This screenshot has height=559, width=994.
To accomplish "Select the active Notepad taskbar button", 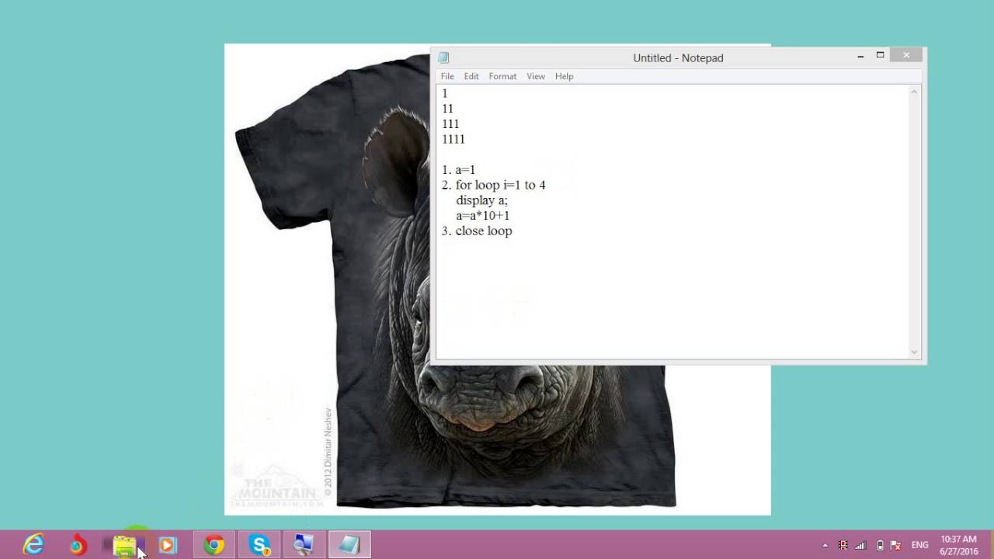I will click(x=349, y=545).
